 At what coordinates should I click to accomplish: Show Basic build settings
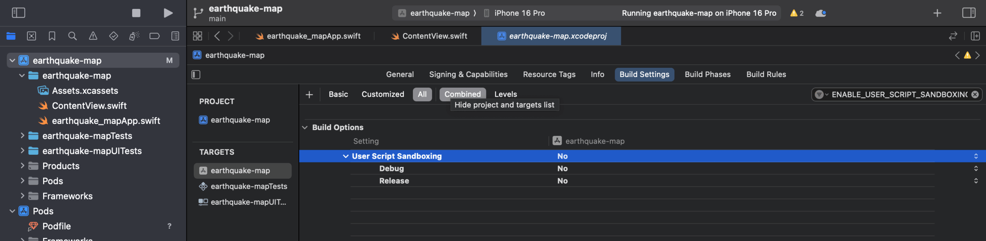pos(338,94)
